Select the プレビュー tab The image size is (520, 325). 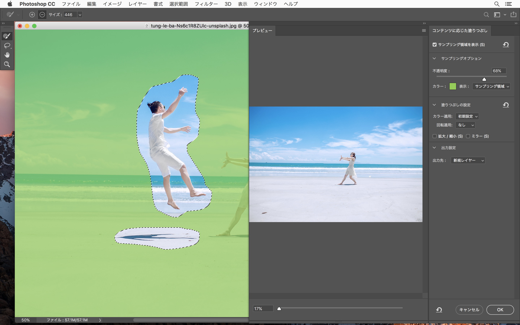(262, 30)
